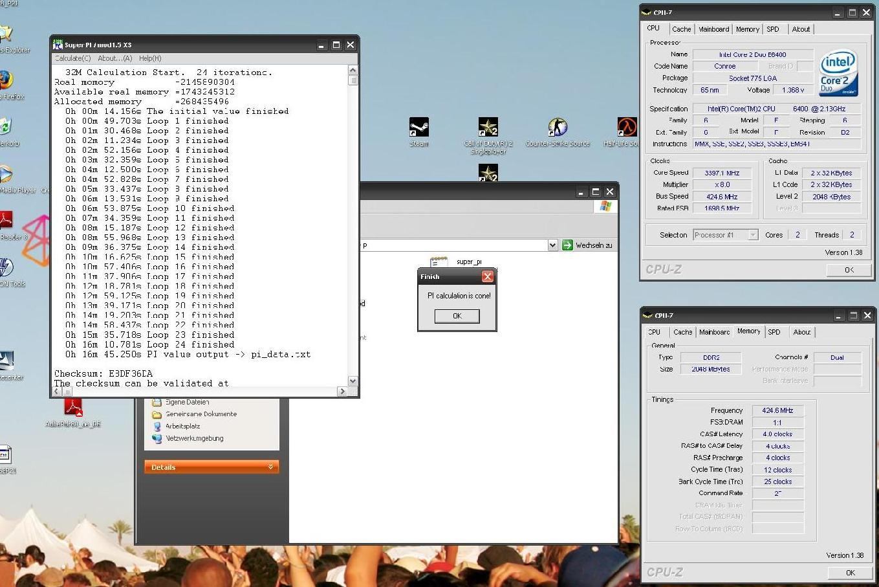Open Netzwerkumgebung link in sidebar

(194, 438)
